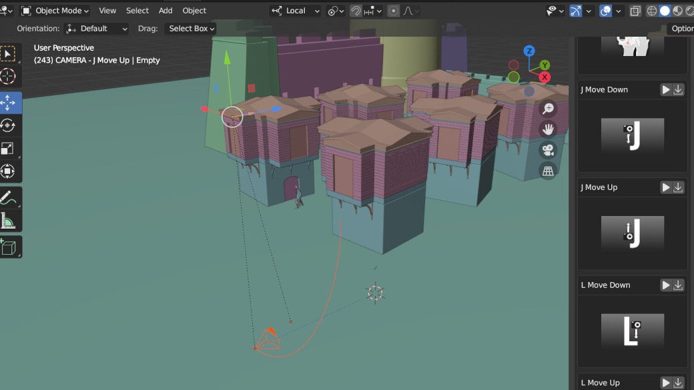Click the J Move Down thumbnail

(632, 135)
